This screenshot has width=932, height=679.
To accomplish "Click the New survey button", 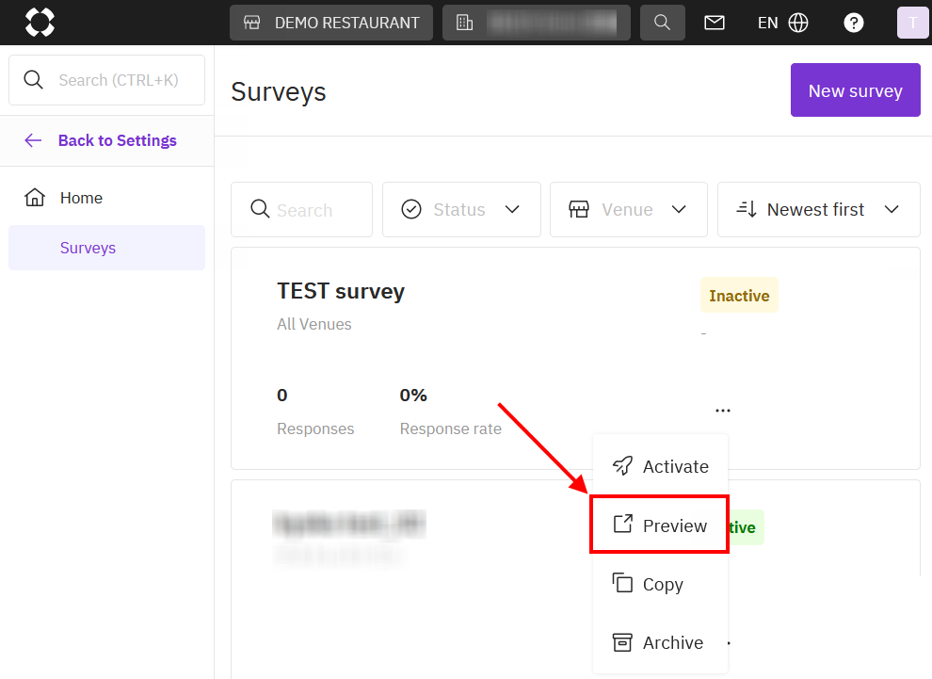I will (x=855, y=90).
